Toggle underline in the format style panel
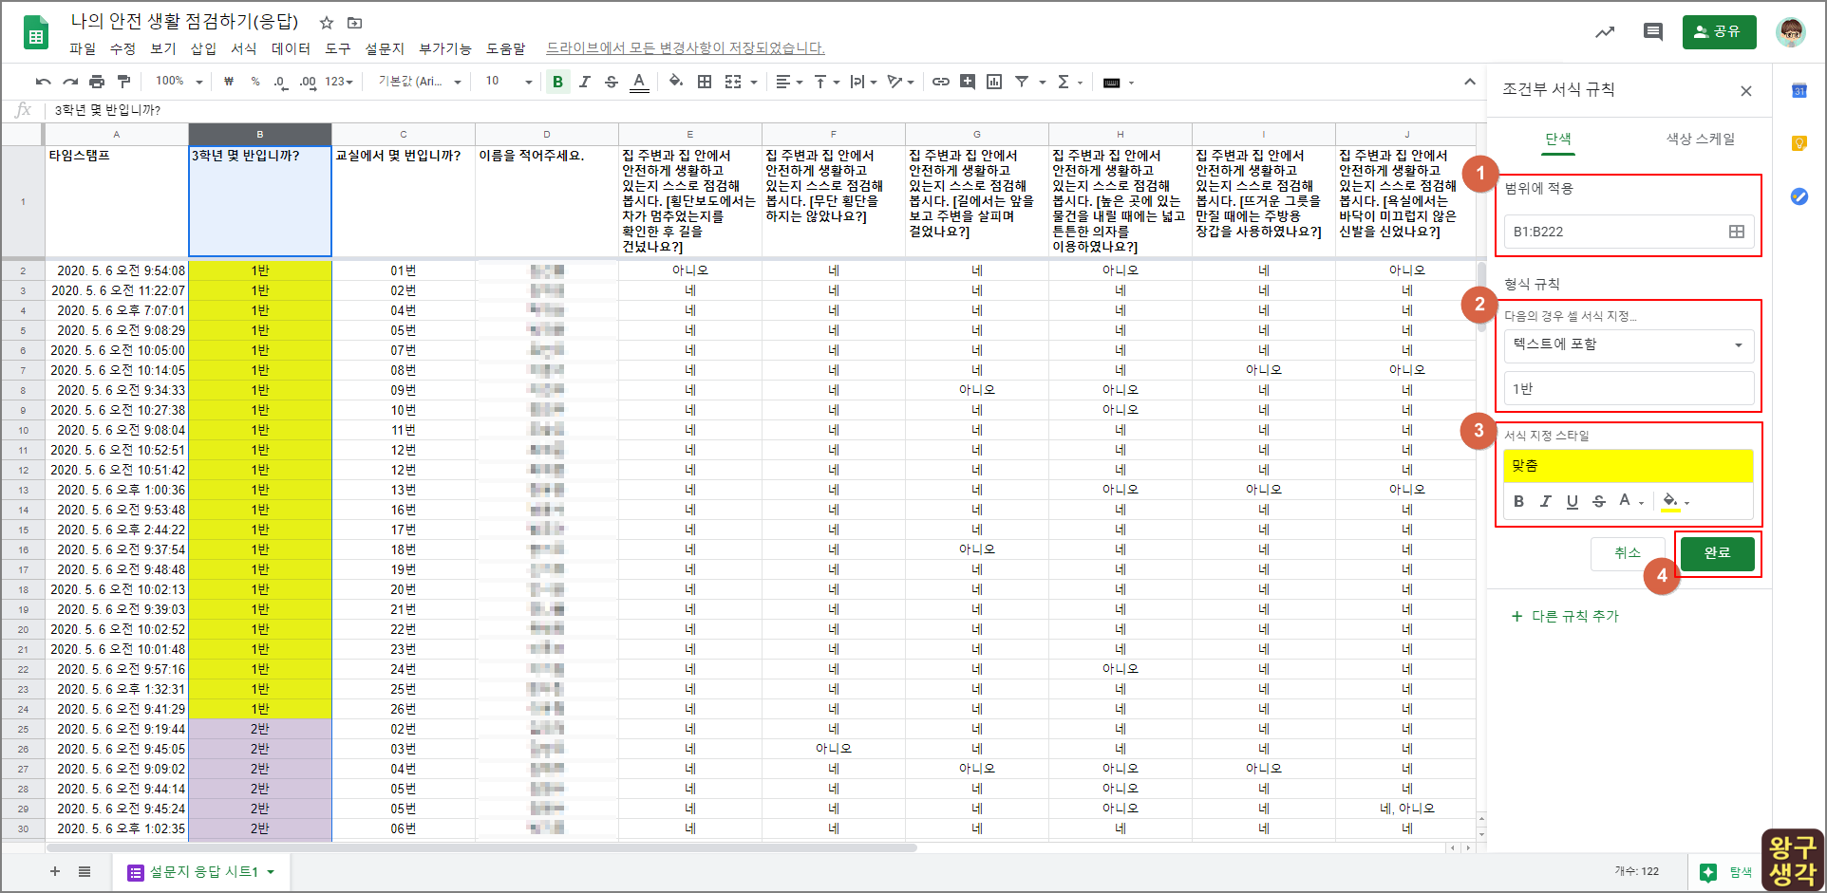 coord(1572,501)
